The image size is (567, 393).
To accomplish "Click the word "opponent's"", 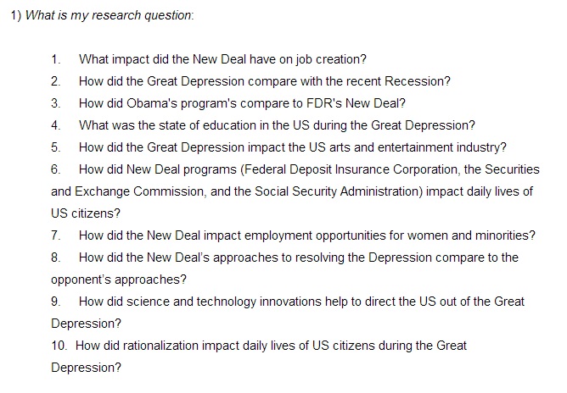I will 83,280.
